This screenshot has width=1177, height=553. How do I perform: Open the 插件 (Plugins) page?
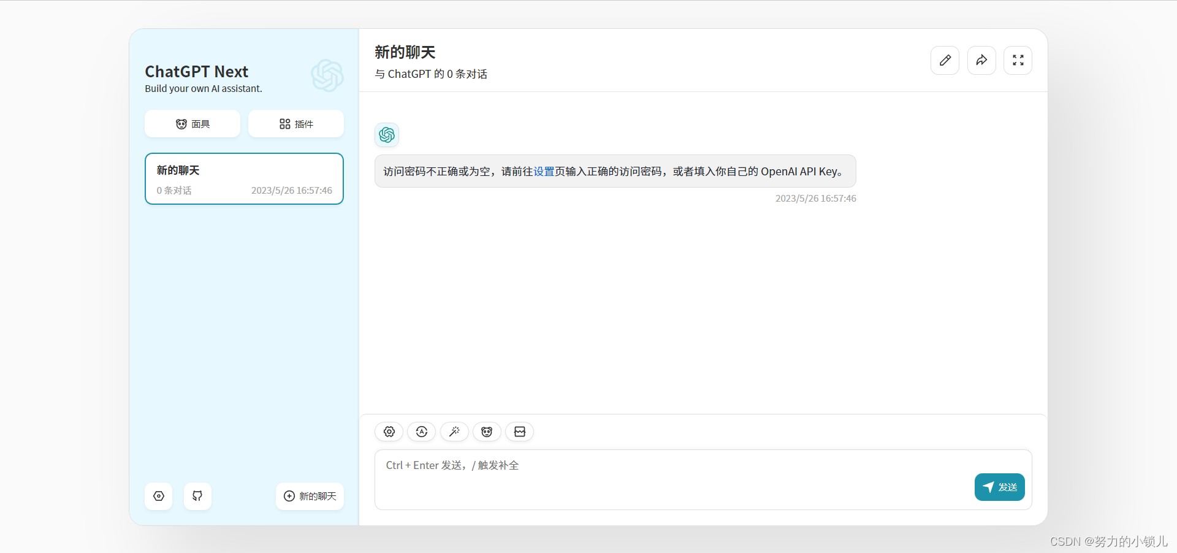click(296, 124)
